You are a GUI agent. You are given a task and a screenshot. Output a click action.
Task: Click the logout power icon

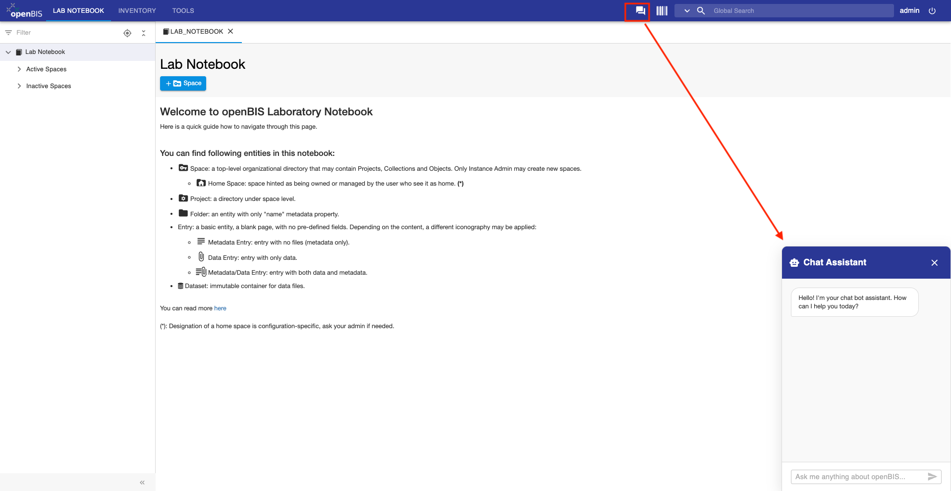pos(932,11)
